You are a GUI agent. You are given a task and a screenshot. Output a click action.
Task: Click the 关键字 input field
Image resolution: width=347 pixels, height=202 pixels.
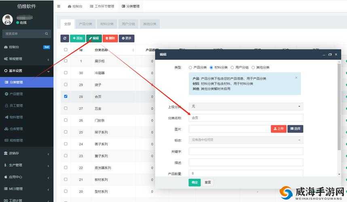tap(246, 151)
